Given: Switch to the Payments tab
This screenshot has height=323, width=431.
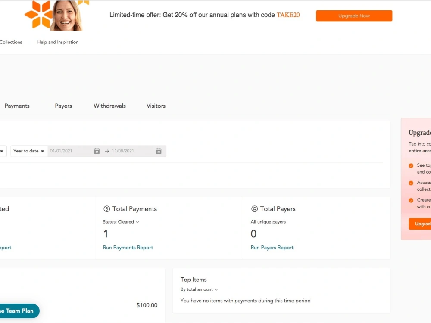Looking at the screenshot, I should (17, 106).
